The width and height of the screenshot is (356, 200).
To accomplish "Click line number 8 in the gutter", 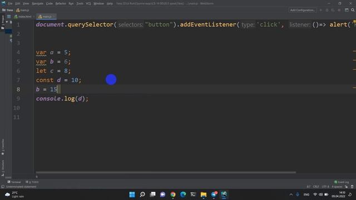I will pyautogui.click(x=18, y=89).
